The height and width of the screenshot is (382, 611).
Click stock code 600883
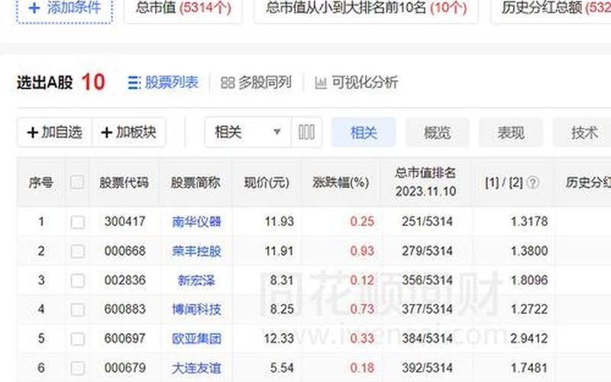(124, 309)
